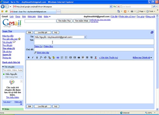Viewport: 159px width, 115px height.
Task: Pop out compose into new window
Action: [x=152, y=32]
